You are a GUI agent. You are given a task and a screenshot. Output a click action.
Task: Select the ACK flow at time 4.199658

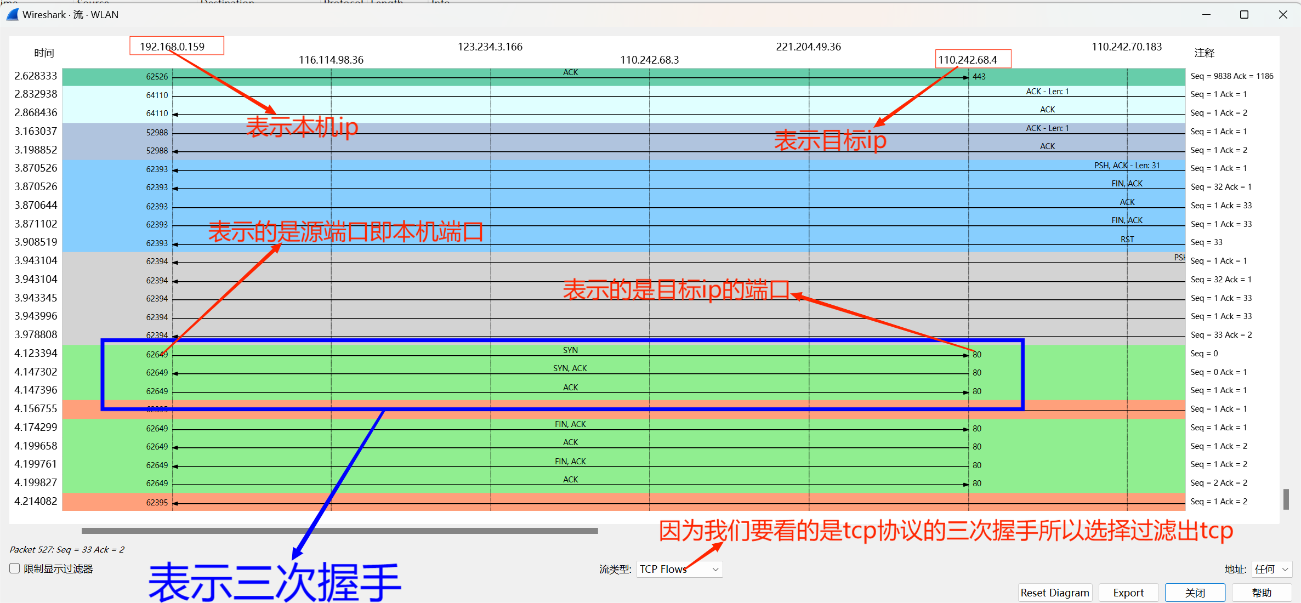(623, 447)
